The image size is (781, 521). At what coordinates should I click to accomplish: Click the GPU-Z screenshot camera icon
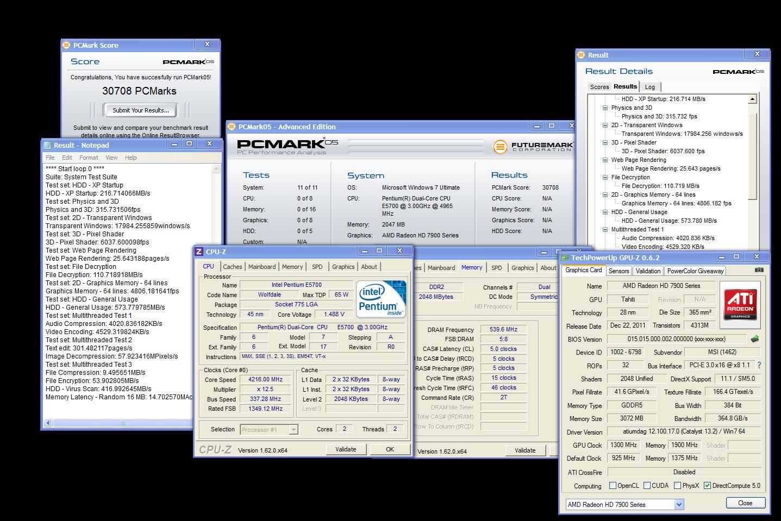point(759,270)
